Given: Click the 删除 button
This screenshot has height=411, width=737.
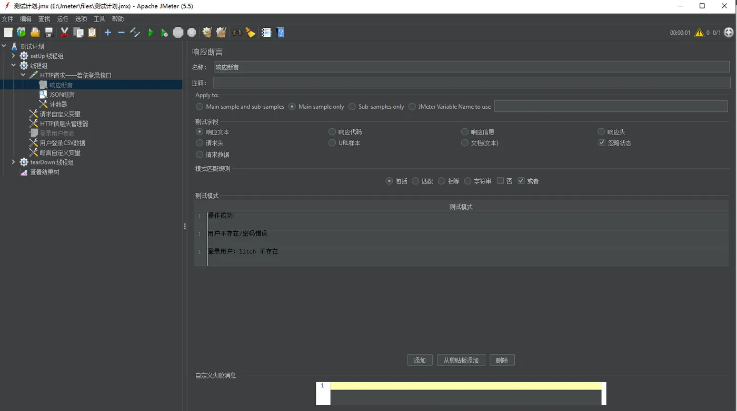Looking at the screenshot, I should tap(502, 360).
